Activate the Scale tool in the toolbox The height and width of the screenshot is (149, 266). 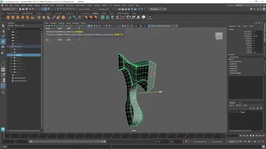[x=2, y=53]
